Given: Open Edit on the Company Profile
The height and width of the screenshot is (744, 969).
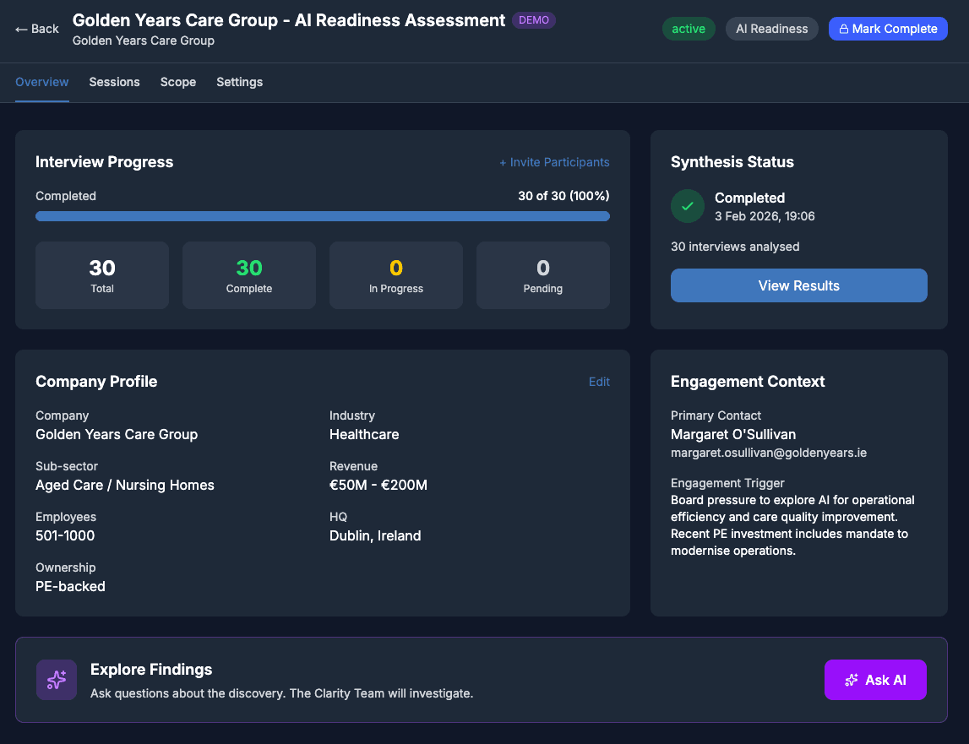Looking at the screenshot, I should [x=599, y=382].
